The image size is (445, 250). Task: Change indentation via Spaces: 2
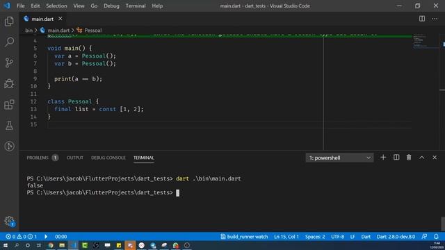click(315, 237)
